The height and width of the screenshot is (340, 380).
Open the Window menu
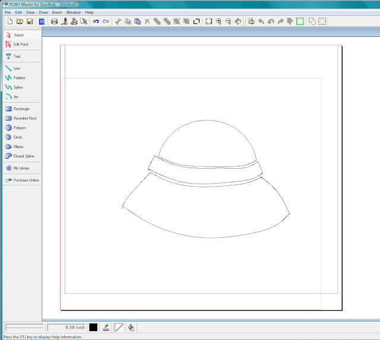74,12
